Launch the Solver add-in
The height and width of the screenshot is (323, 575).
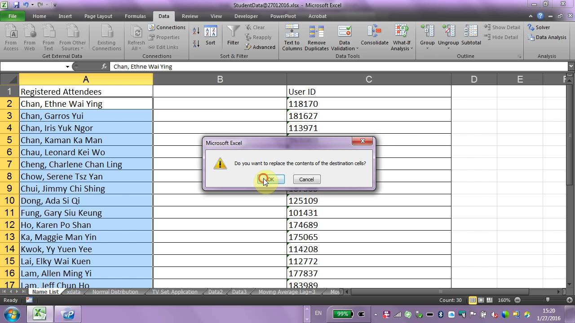(x=539, y=27)
